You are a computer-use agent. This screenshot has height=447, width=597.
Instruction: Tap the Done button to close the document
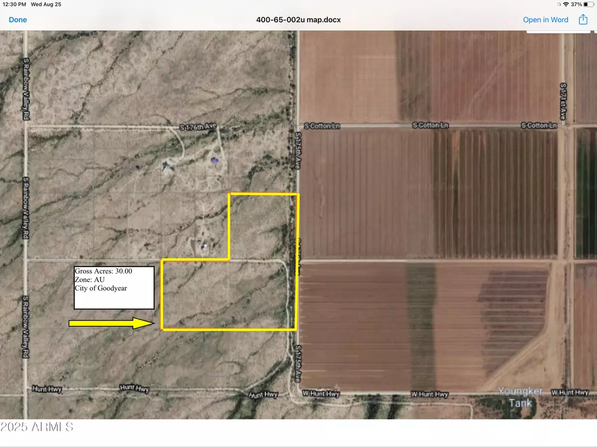18,19
